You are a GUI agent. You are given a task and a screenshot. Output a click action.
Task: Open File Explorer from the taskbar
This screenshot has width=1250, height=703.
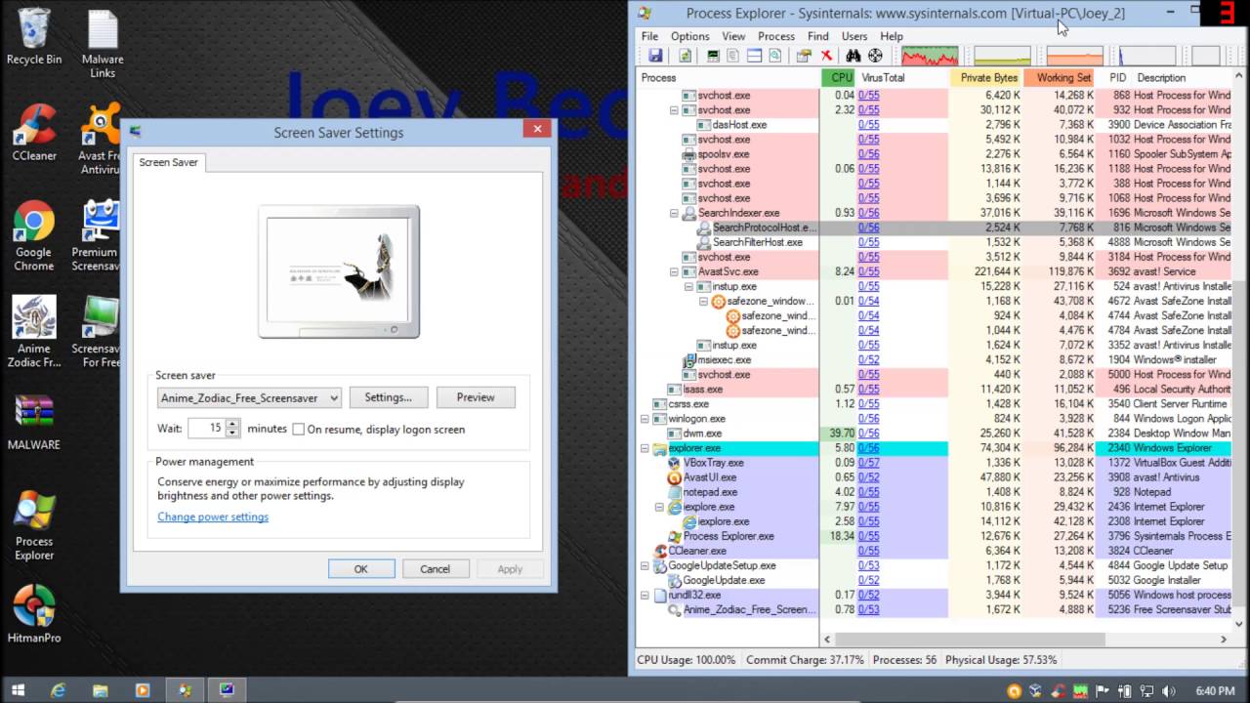[x=101, y=690]
